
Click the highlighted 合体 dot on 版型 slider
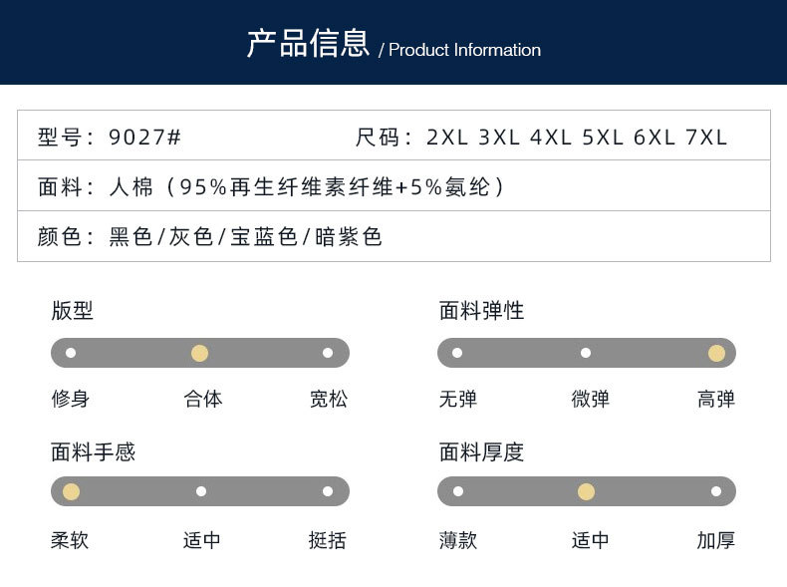pos(200,353)
